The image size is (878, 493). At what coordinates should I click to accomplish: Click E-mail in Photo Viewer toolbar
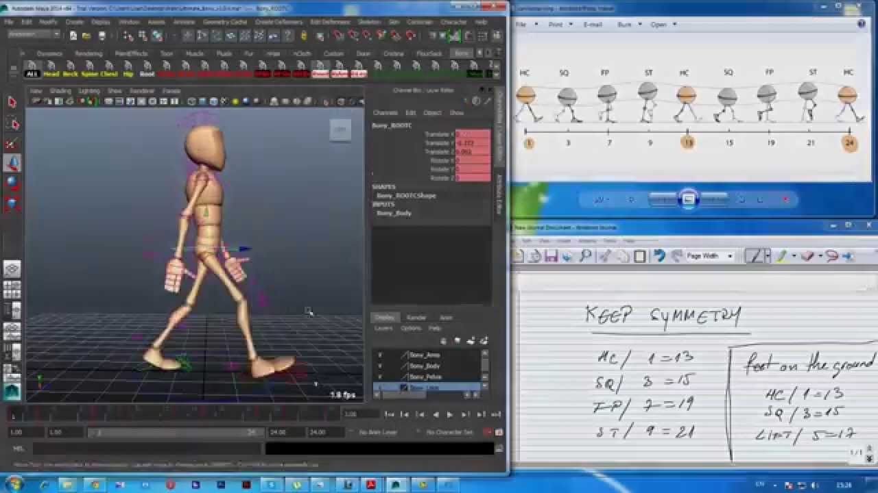pos(593,25)
